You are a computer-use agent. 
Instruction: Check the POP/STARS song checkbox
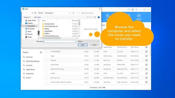pos(47,65)
